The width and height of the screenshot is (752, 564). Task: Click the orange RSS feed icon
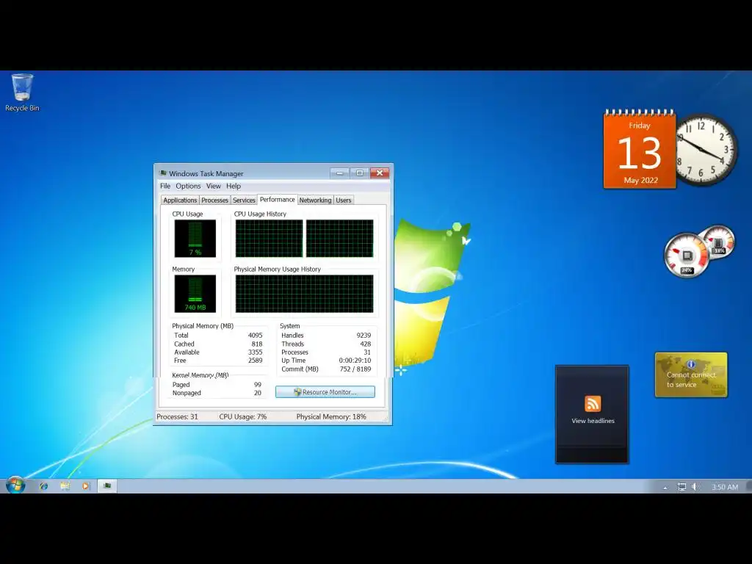(x=593, y=403)
